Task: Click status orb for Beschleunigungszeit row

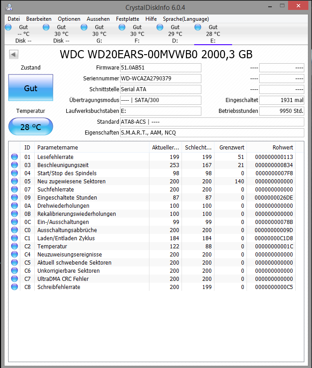Action: point(14,165)
